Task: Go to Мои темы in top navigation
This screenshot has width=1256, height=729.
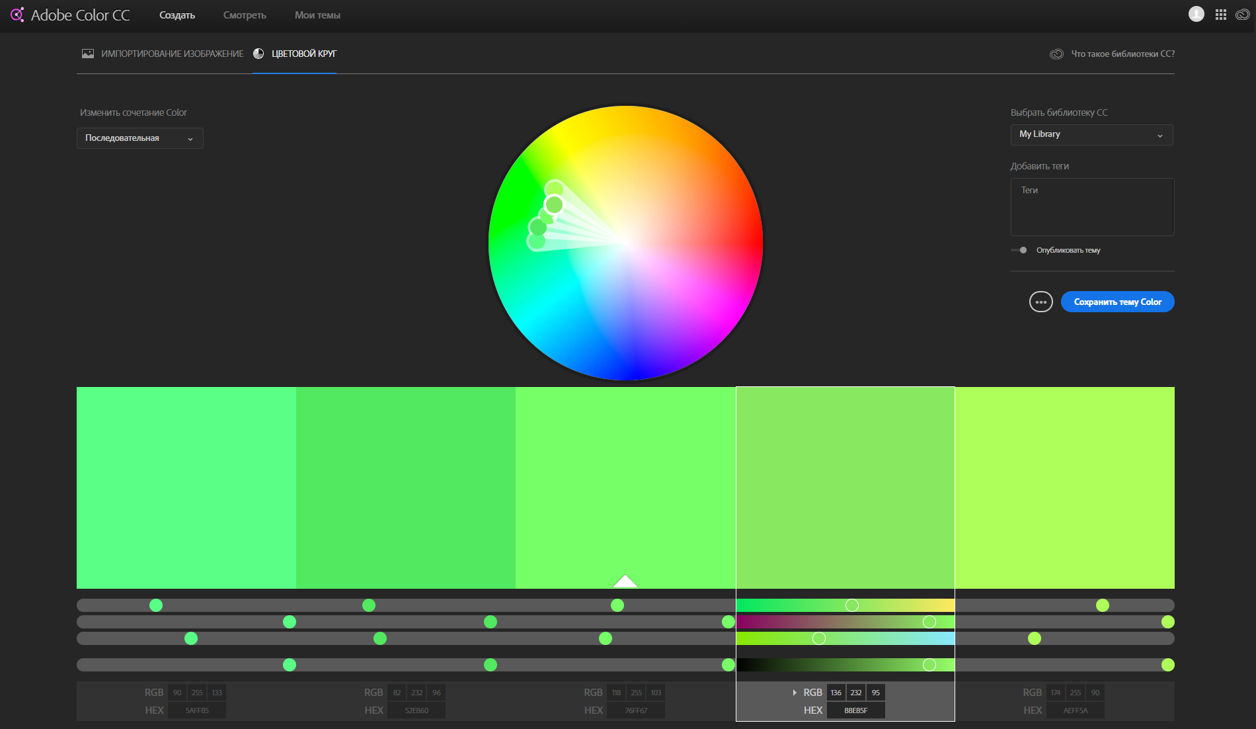Action: pos(317,15)
